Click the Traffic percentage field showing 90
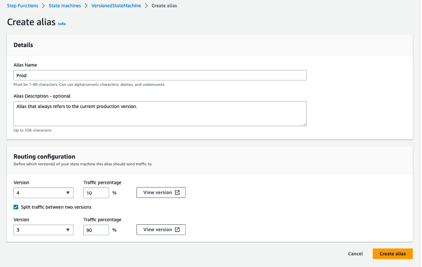This screenshot has height=267, width=422. pos(96,230)
